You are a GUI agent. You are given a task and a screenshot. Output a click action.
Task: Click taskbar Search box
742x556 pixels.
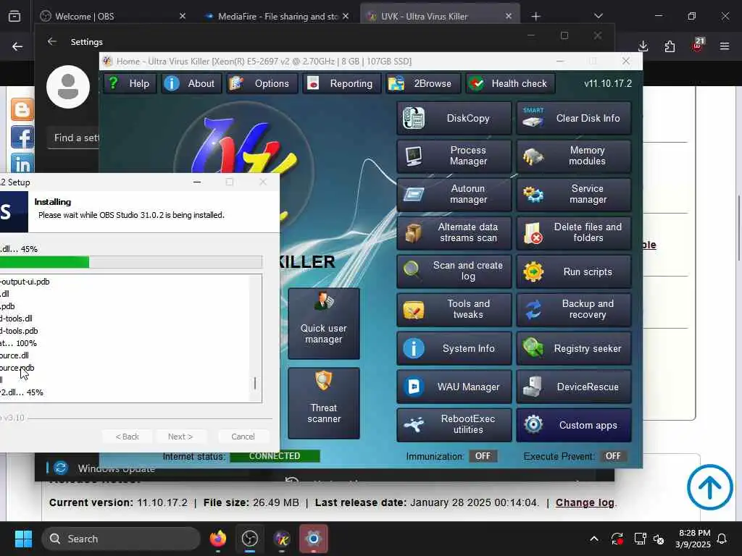(x=121, y=539)
